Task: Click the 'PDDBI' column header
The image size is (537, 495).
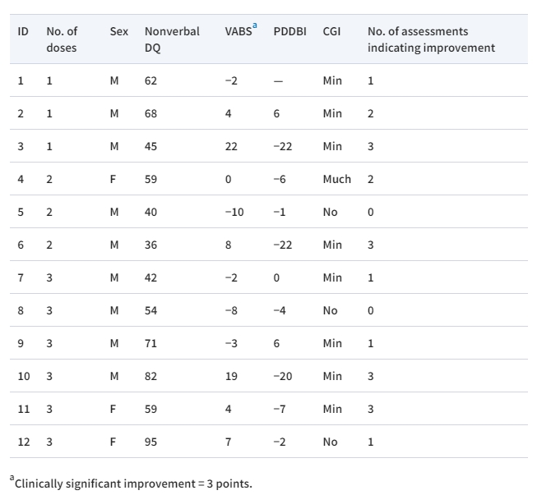Action: click(x=289, y=31)
